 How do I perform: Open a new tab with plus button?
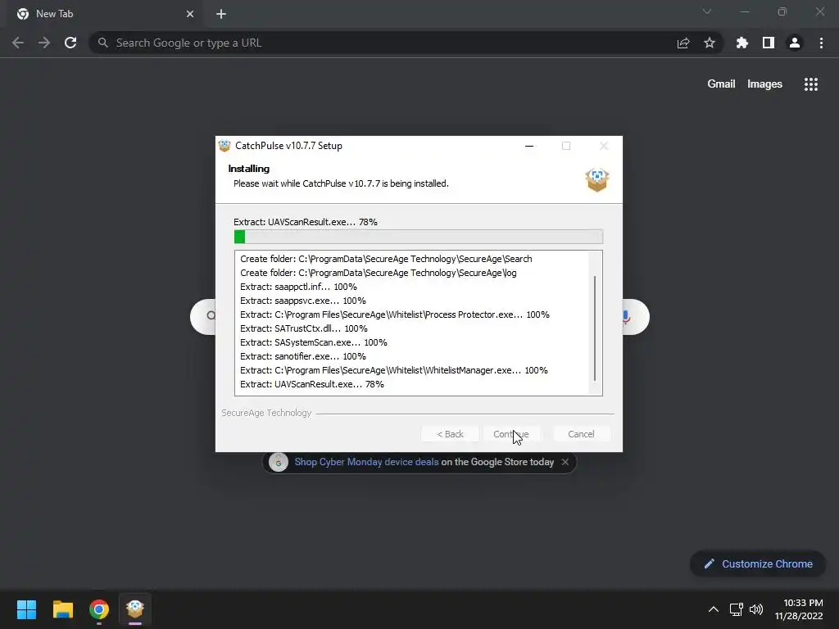pos(221,14)
